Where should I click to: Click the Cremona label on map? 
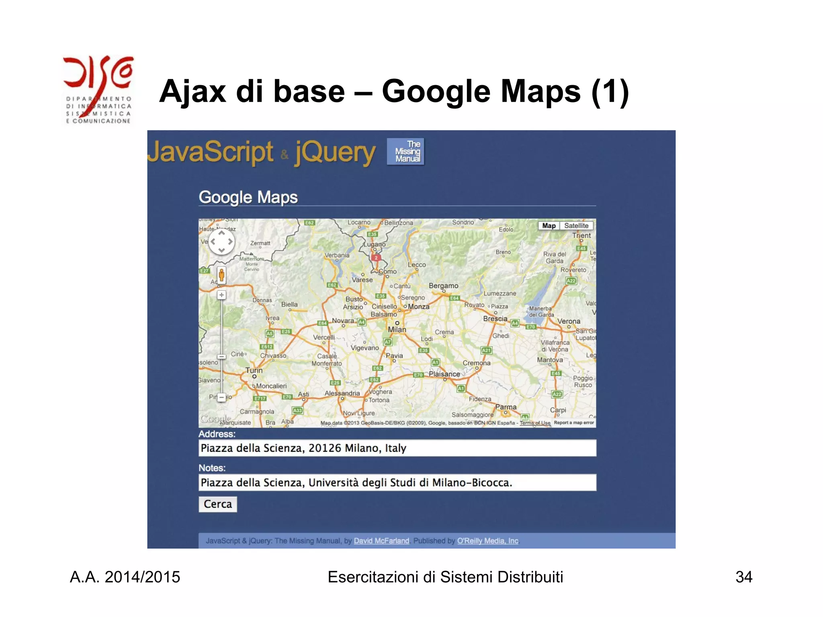pos(477,363)
